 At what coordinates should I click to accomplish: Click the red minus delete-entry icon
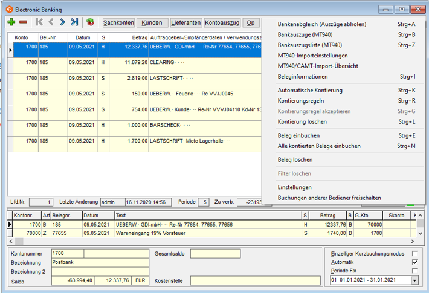point(24,22)
